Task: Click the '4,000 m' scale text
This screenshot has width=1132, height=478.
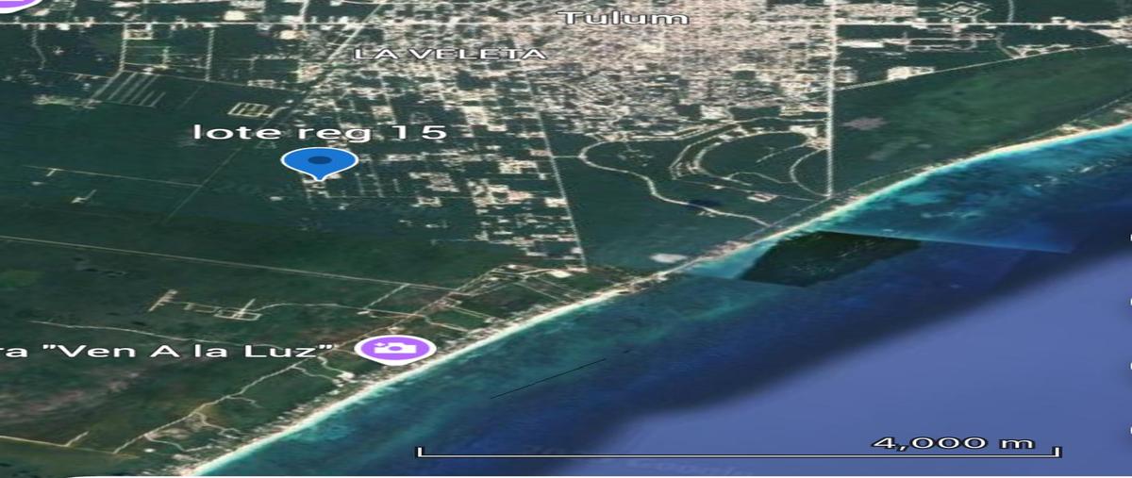Action: pyautogui.click(x=954, y=442)
